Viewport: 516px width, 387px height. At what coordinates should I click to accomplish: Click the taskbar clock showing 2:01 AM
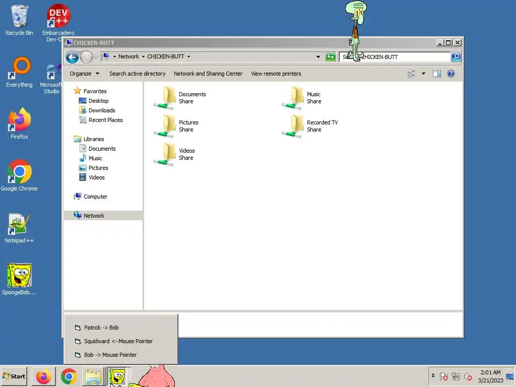(490, 376)
